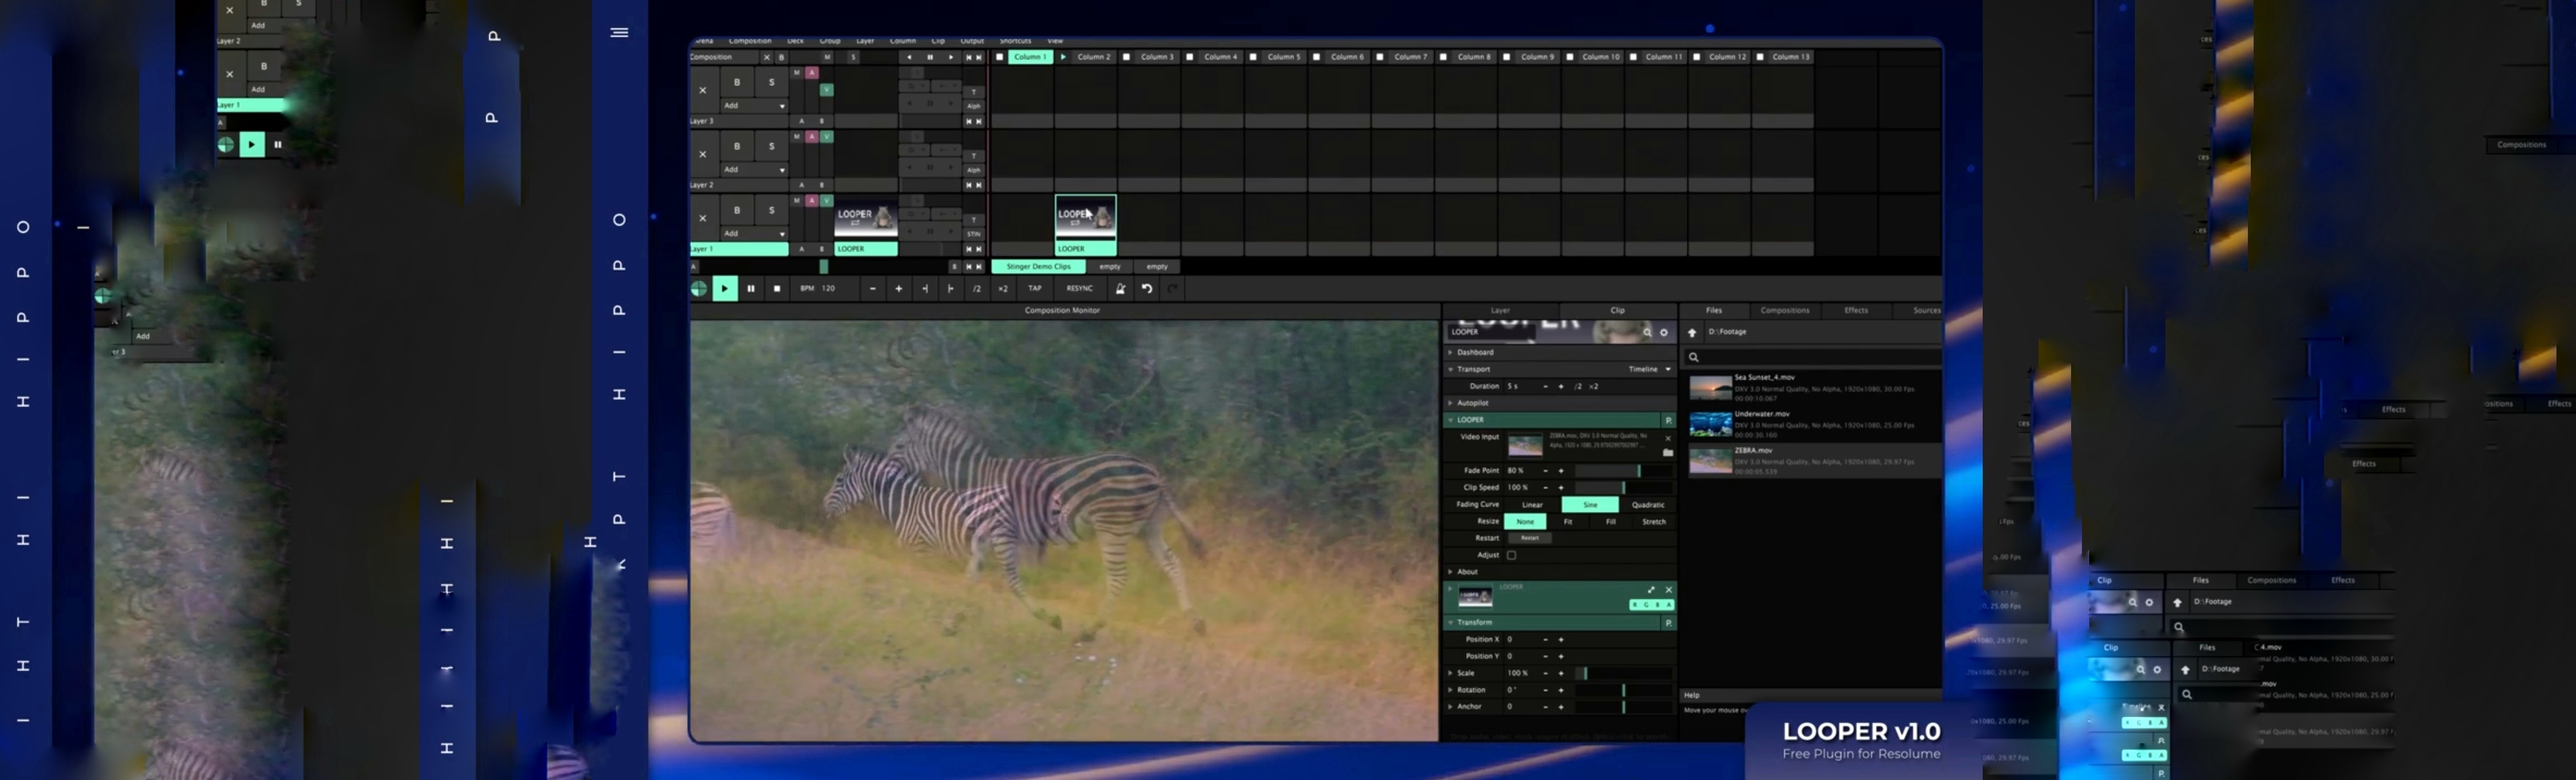Expand the Dashboard section
The width and height of the screenshot is (2576, 780).
point(1451,352)
